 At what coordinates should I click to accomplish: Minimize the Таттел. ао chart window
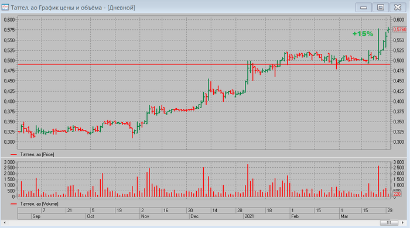pos(364,7)
